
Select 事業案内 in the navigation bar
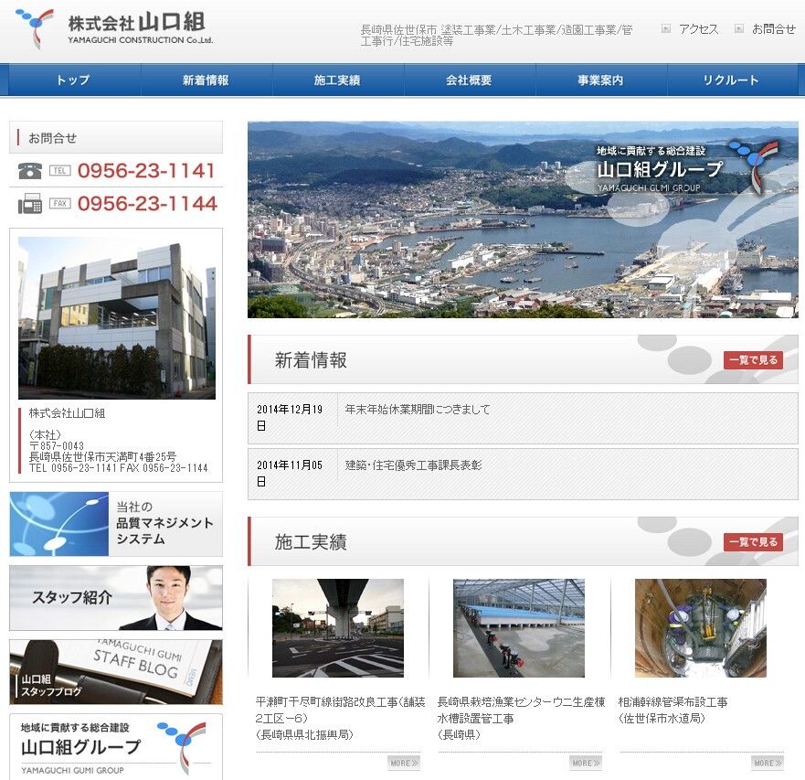coord(601,80)
